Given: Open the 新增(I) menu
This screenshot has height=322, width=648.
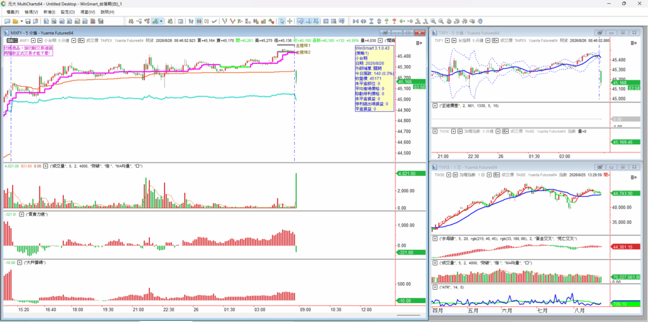Looking at the screenshot, I should pos(49,12).
